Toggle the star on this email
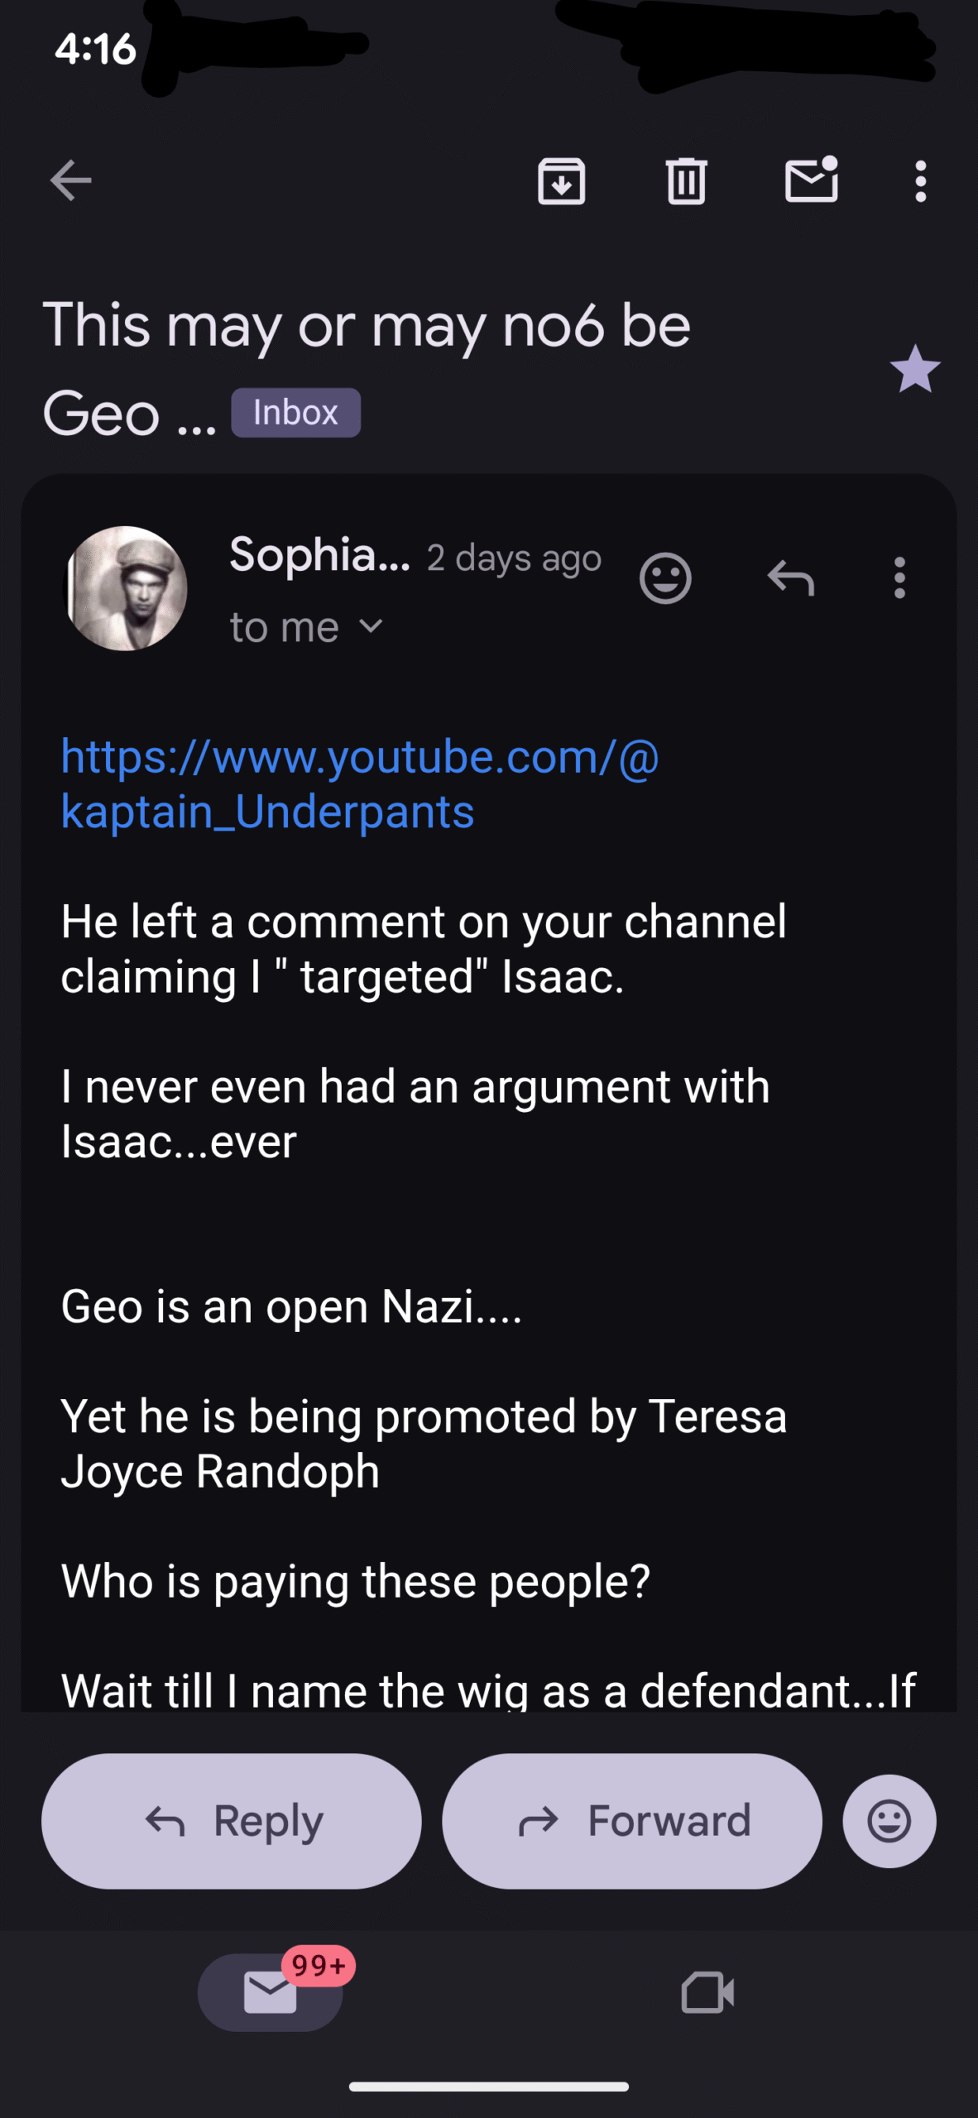The width and height of the screenshot is (978, 2118). (915, 369)
